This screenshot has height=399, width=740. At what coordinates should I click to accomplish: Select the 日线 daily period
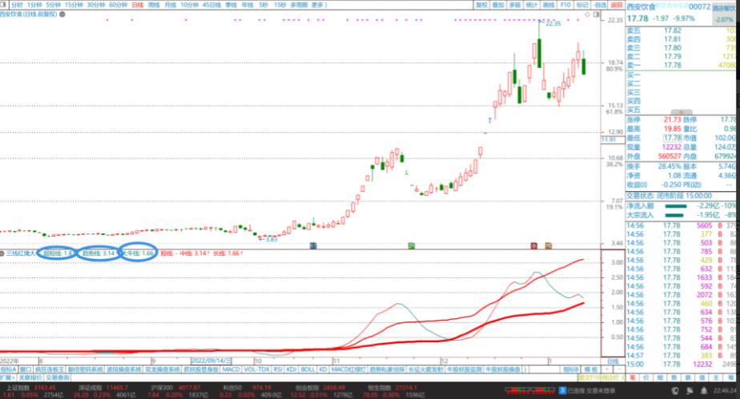pos(137,5)
